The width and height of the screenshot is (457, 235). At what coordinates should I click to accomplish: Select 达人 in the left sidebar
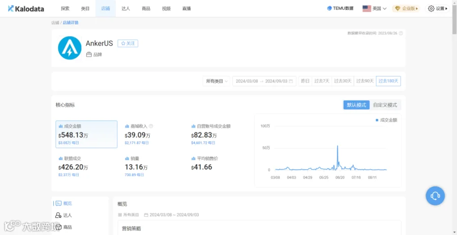point(63,215)
